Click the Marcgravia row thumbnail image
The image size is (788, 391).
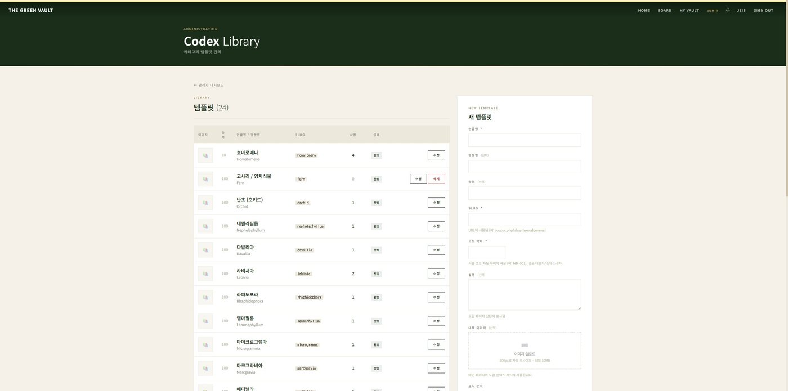(205, 368)
